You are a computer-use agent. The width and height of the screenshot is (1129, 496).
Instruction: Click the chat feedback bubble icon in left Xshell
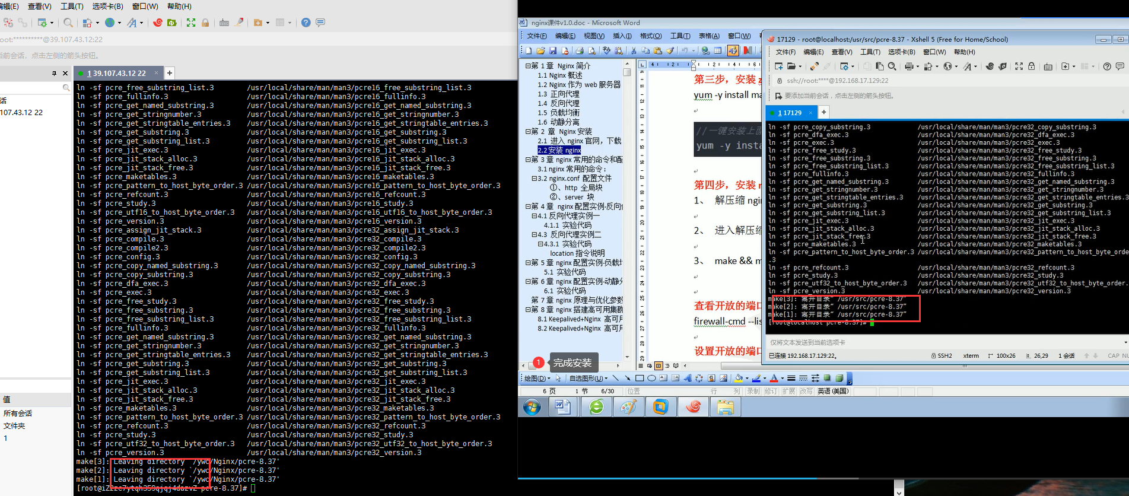[320, 23]
